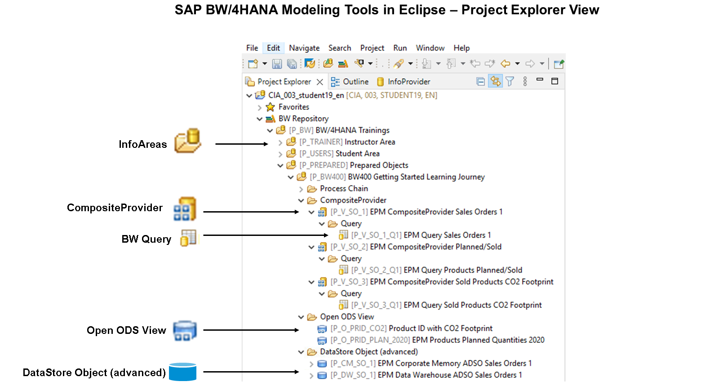Collapse All in Project Explorer
This screenshot has width=719, height=386.
click(x=480, y=81)
